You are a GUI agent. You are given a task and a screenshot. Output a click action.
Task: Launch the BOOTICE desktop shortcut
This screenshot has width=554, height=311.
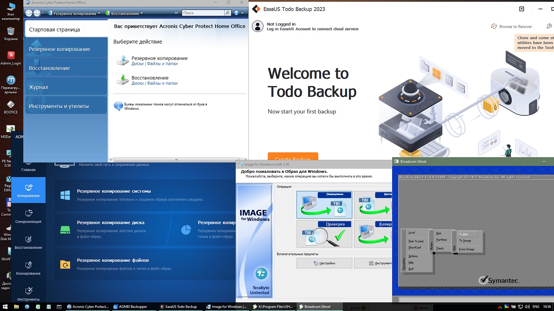tap(11, 107)
